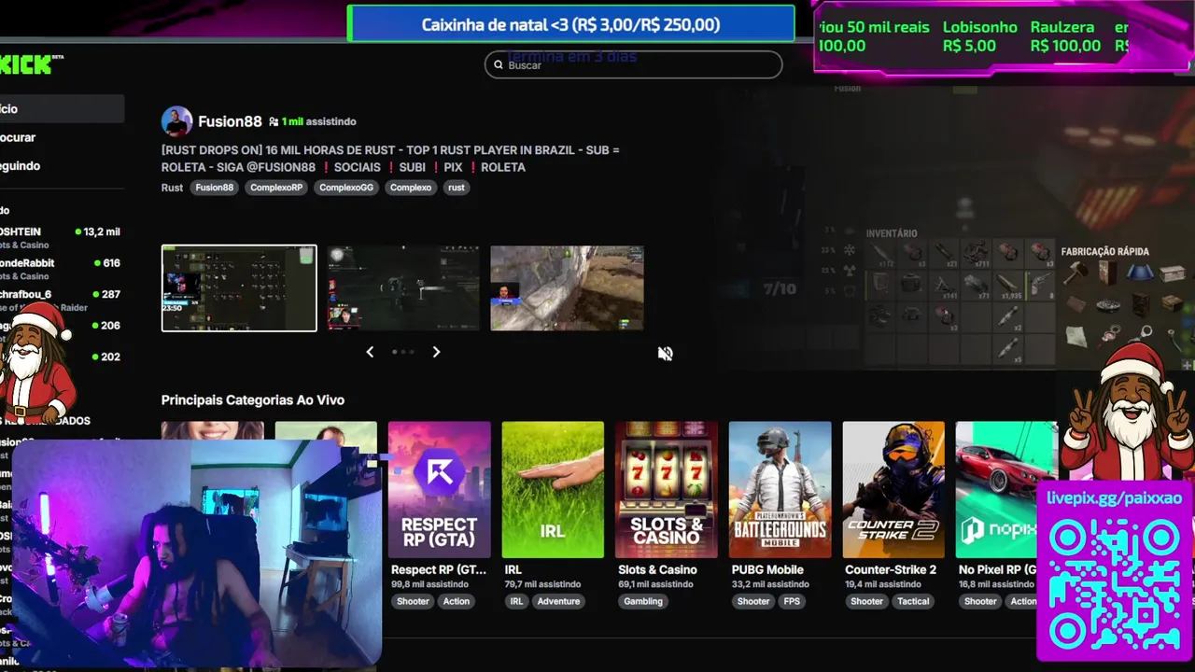Select the first featured stream thumbnail

(x=239, y=288)
